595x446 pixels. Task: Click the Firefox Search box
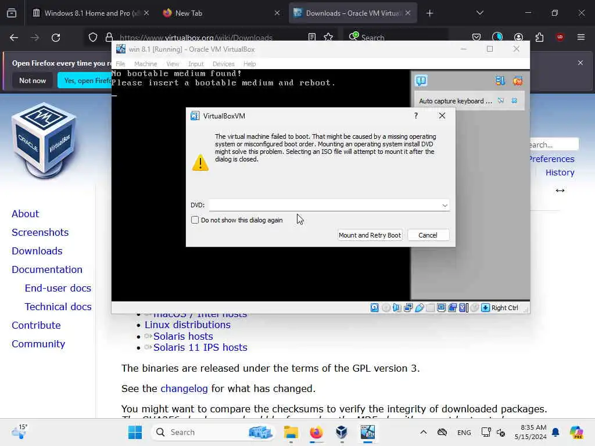[396, 38]
